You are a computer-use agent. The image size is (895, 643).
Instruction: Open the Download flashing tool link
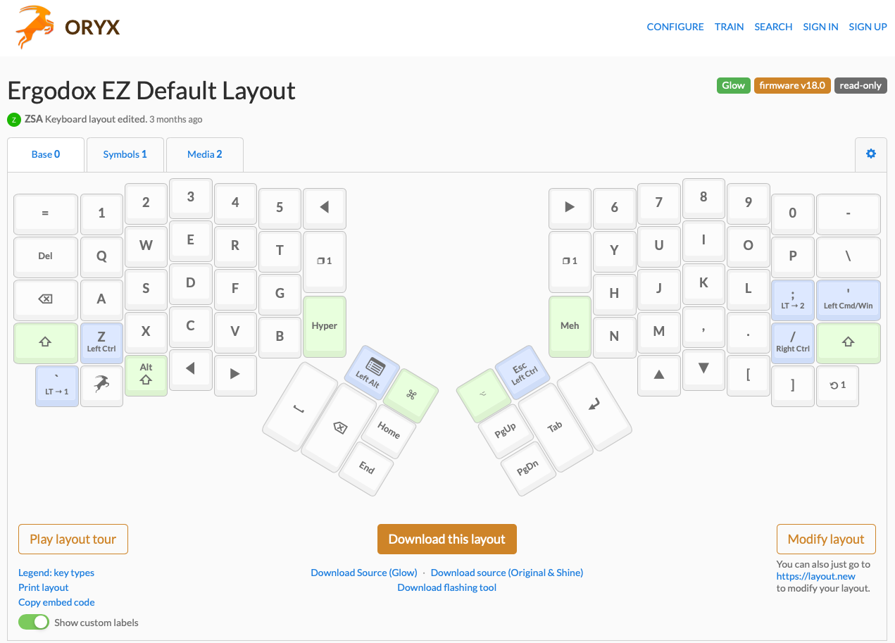click(x=446, y=587)
